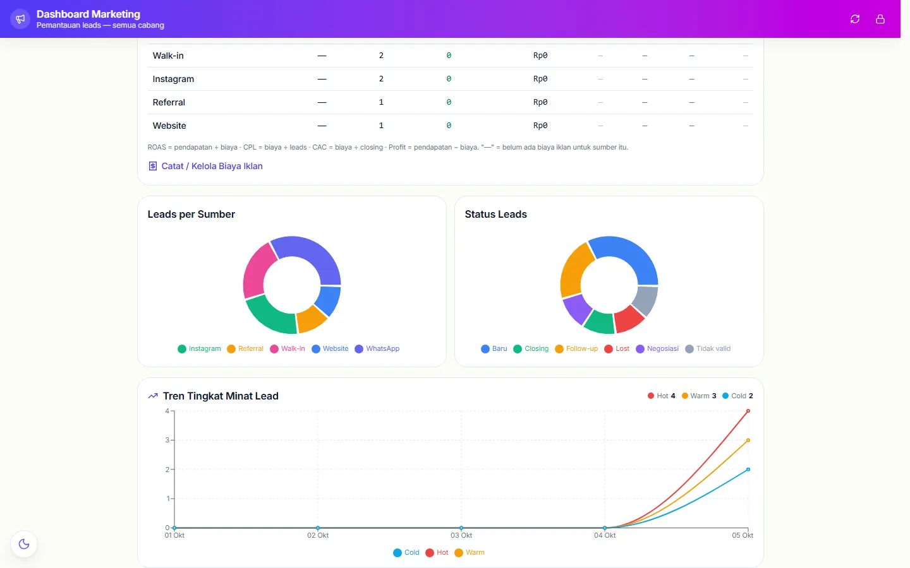The width and height of the screenshot is (910, 568).
Task: Open Catat / Kelola Biaya Iklan link
Action: (205, 166)
